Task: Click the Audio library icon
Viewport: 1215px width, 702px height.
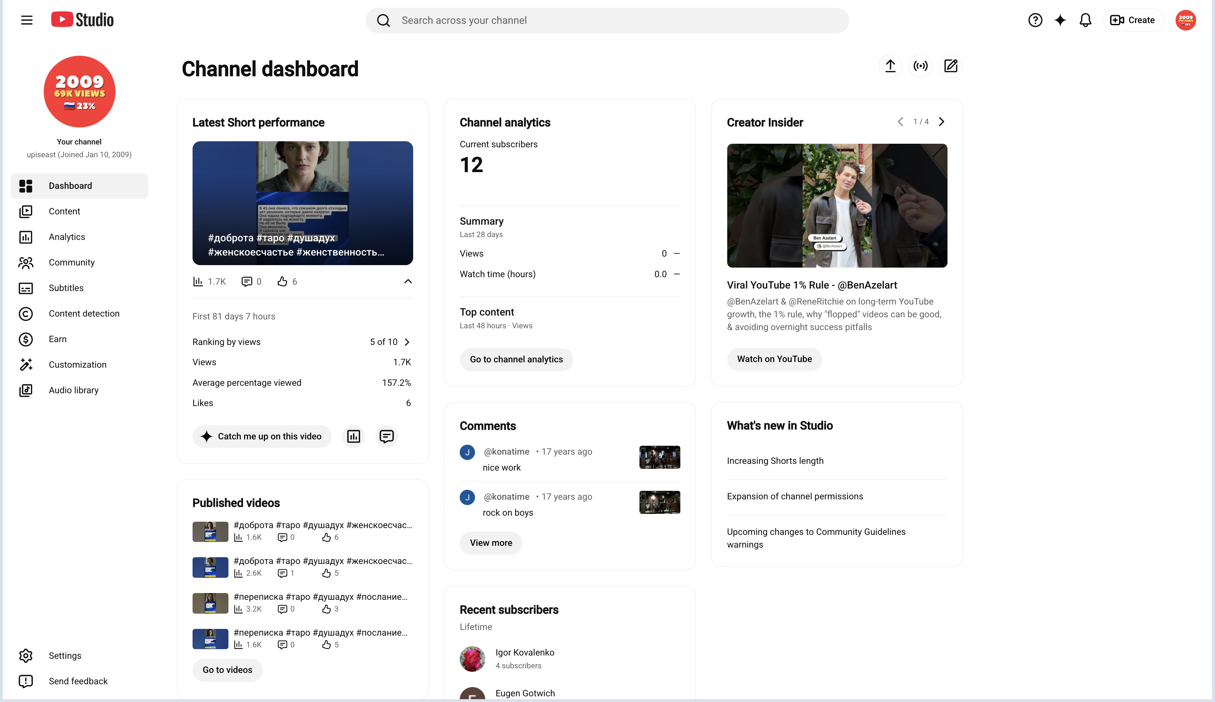Action: tap(26, 390)
